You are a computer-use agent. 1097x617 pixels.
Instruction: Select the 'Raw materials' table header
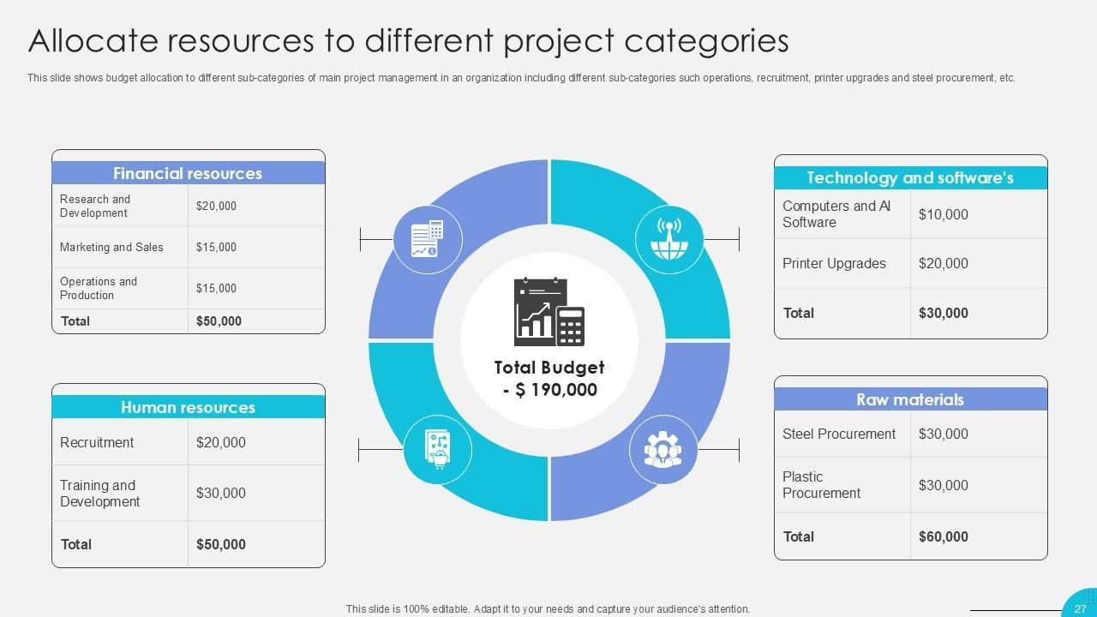point(910,399)
